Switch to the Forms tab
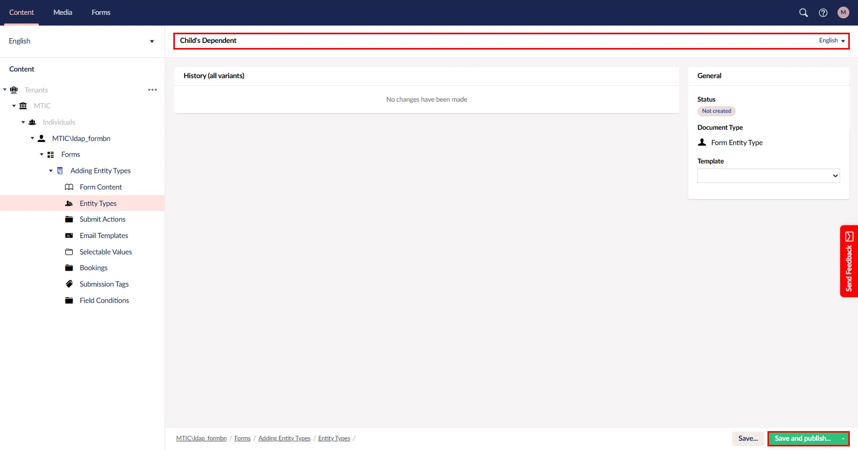858x450 pixels. coord(101,12)
